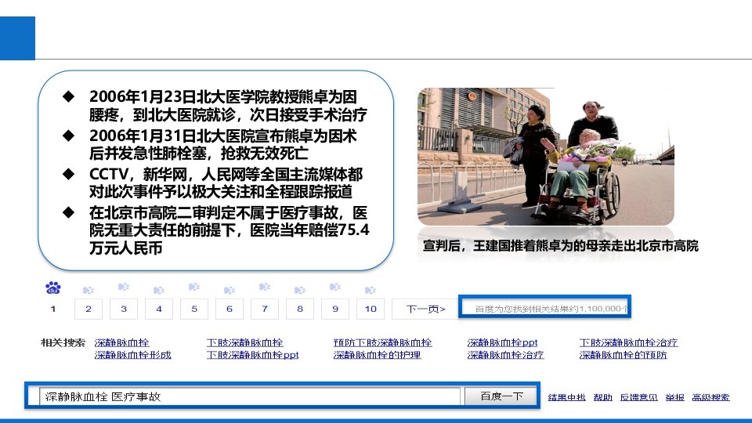752x423 pixels.
Task: Click the paw icon above page 8
Action: click(x=300, y=290)
